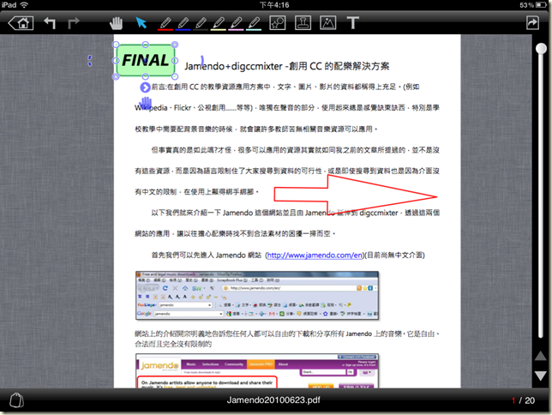Open the shapes tool
Screen dimensions: 552x415
(x=278, y=23)
